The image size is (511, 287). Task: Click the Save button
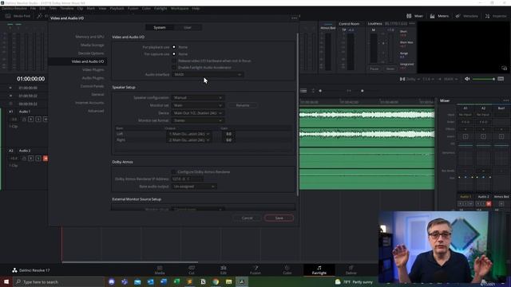pyautogui.click(x=279, y=218)
